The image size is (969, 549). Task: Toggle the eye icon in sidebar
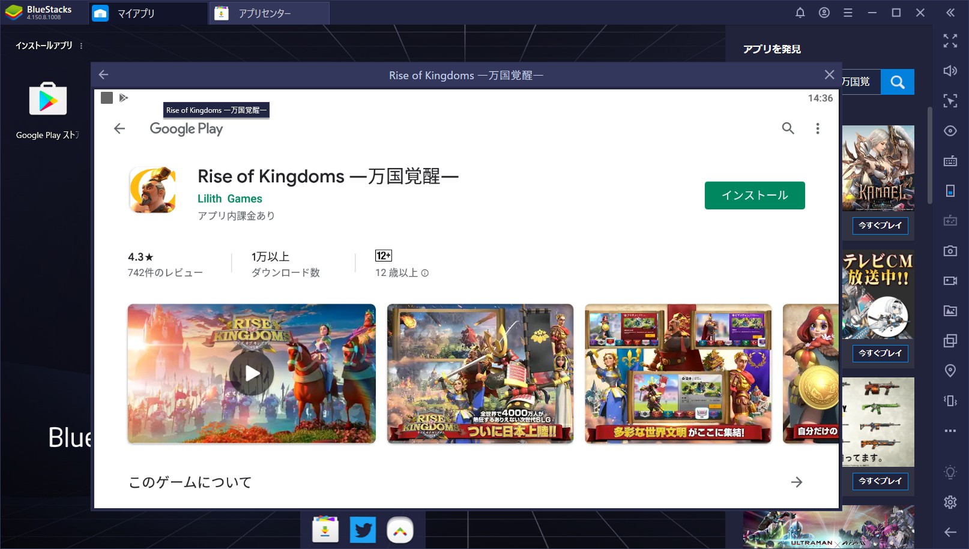(x=950, y=131)
